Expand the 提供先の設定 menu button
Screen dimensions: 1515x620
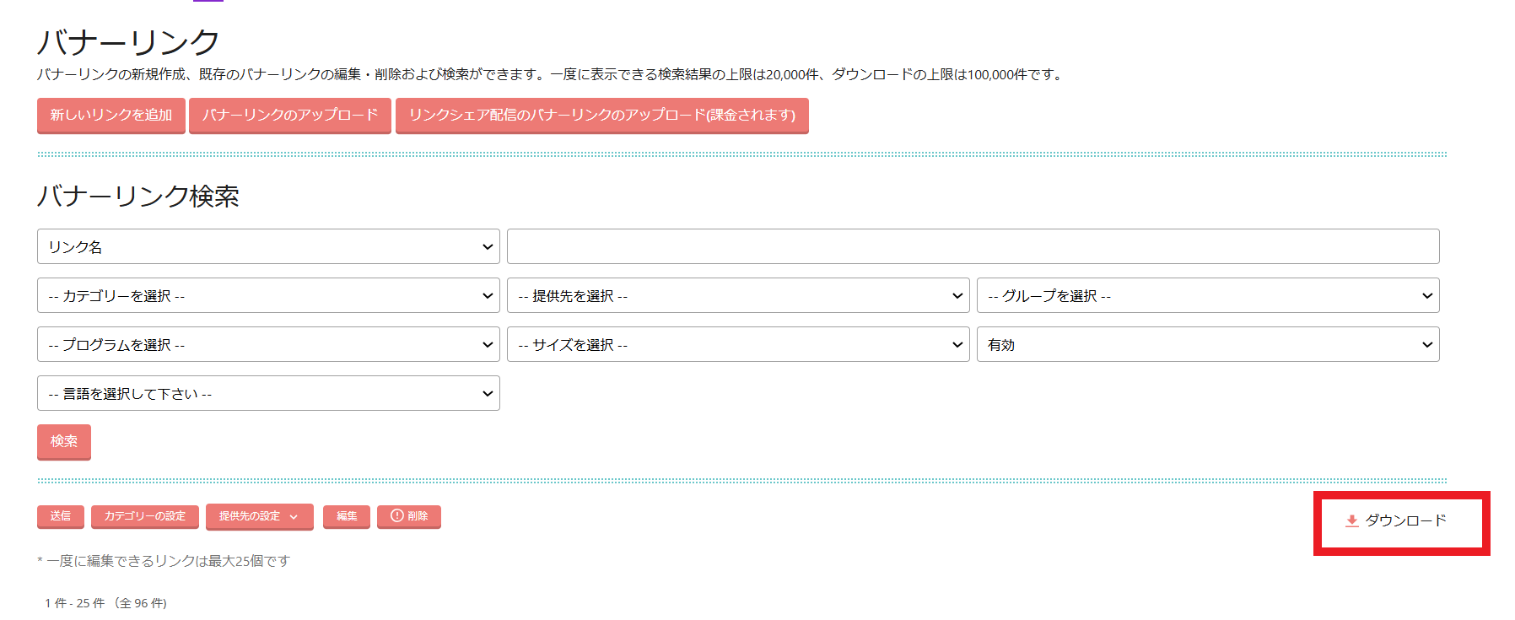click(x=259, y=516)
